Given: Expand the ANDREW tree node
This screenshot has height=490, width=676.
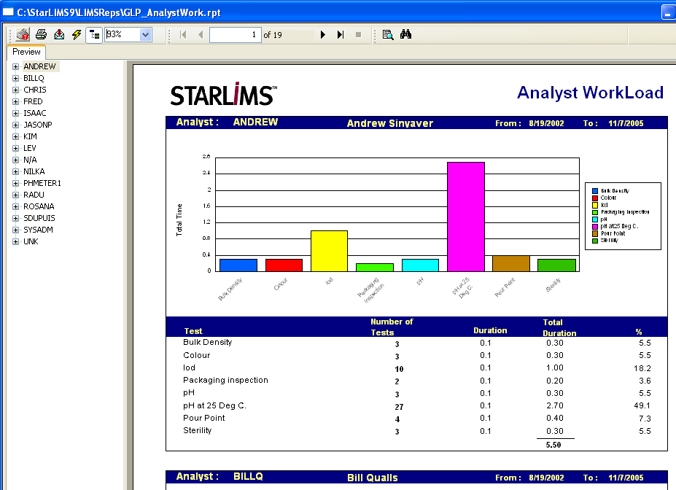Looking at the screenshot, I should pyautogui.click(x=15, y=67).
